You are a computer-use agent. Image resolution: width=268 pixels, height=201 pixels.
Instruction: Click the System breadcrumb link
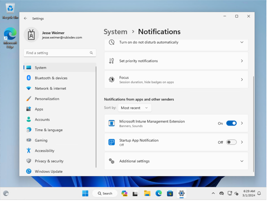tap(116, 32)
